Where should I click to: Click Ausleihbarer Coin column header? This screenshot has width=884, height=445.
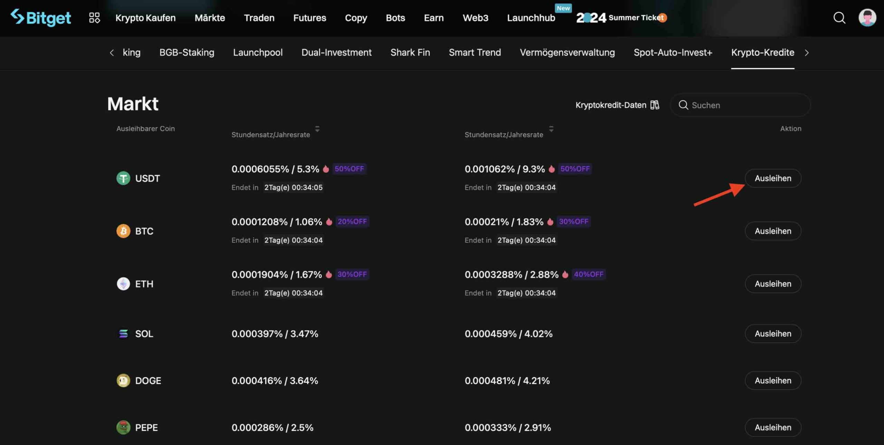145,128
